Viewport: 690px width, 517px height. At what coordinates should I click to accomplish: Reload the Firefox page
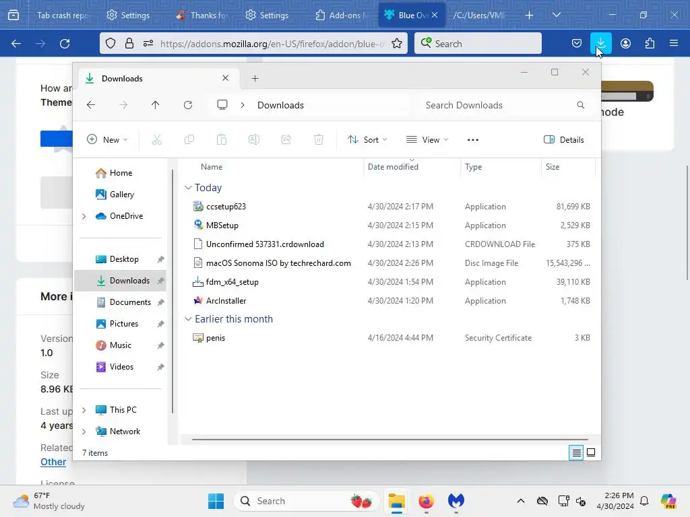(65, 44)
